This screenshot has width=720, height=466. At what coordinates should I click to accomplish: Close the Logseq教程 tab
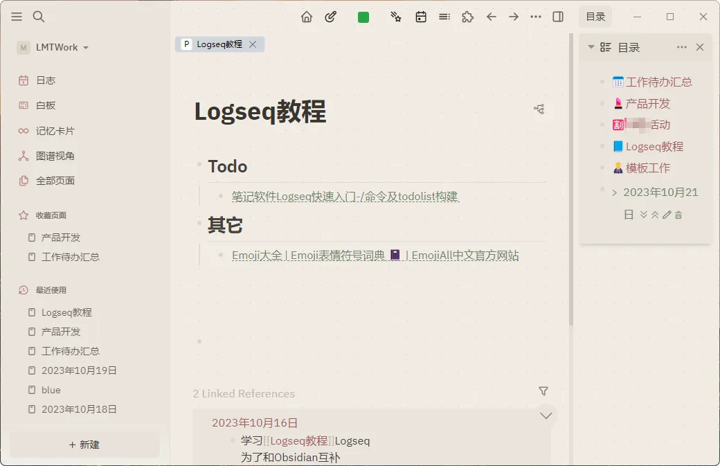click(253, 44)
